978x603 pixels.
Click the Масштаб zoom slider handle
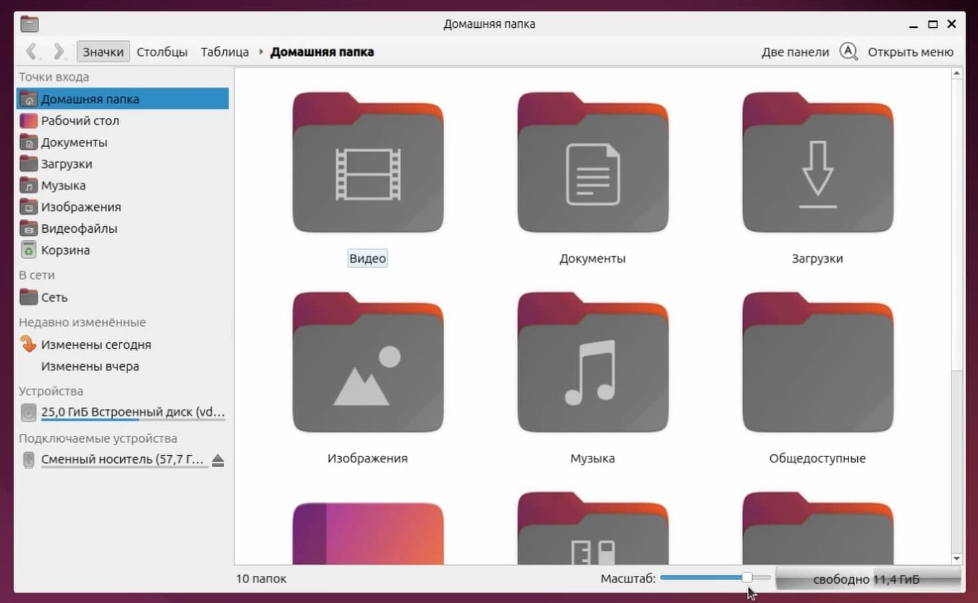747,578
